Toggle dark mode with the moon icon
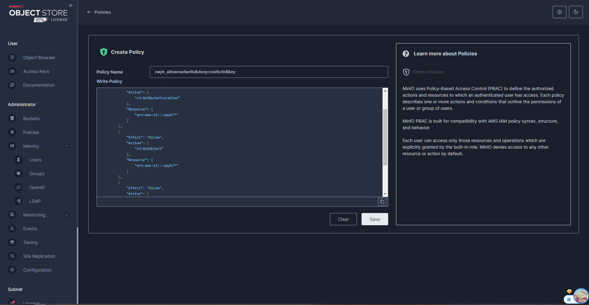 (x=576, y=12)
